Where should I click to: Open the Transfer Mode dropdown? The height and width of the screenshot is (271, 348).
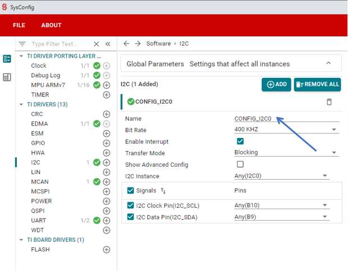click(x=286, y=153)
